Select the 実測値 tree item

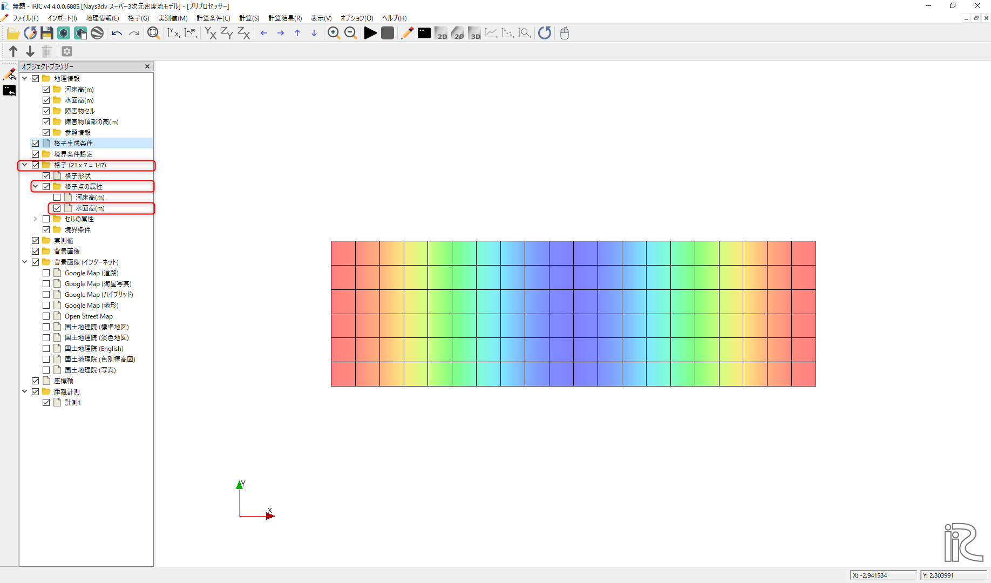(x=64, y=241)
